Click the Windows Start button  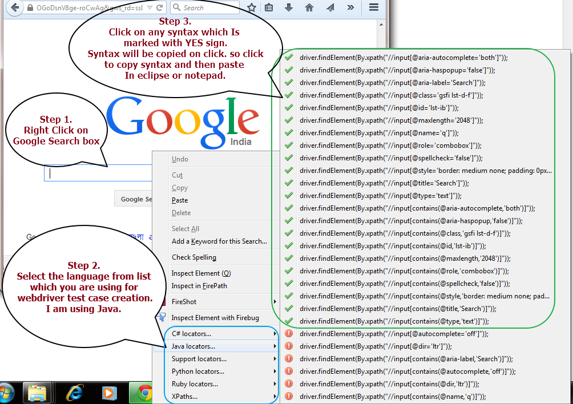[x=5, y=393]
